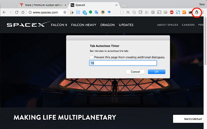Viewport: 207px width, 129px height.
Task: Click the Google Cast extension icon
Action: click(159, 12)
